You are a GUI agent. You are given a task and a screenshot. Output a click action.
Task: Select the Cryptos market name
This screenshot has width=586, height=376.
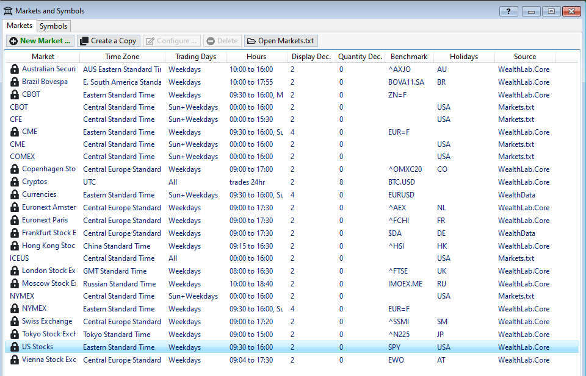[x=34, y=182]
